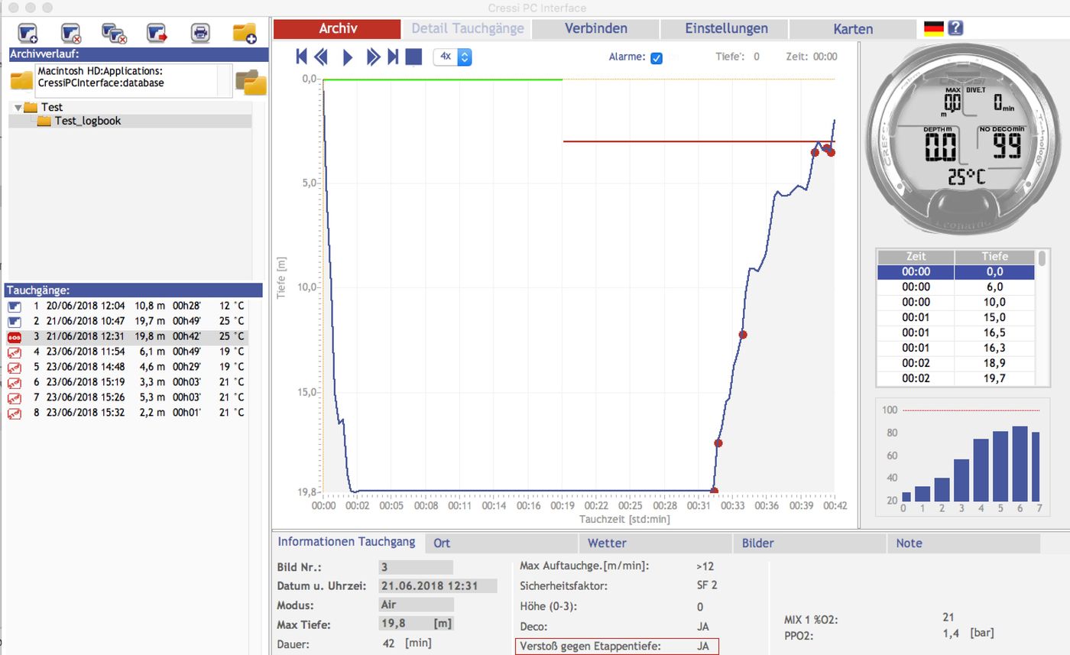
Task: Click the red alarm marker at 12 m depth
Action: click(742, 335)
